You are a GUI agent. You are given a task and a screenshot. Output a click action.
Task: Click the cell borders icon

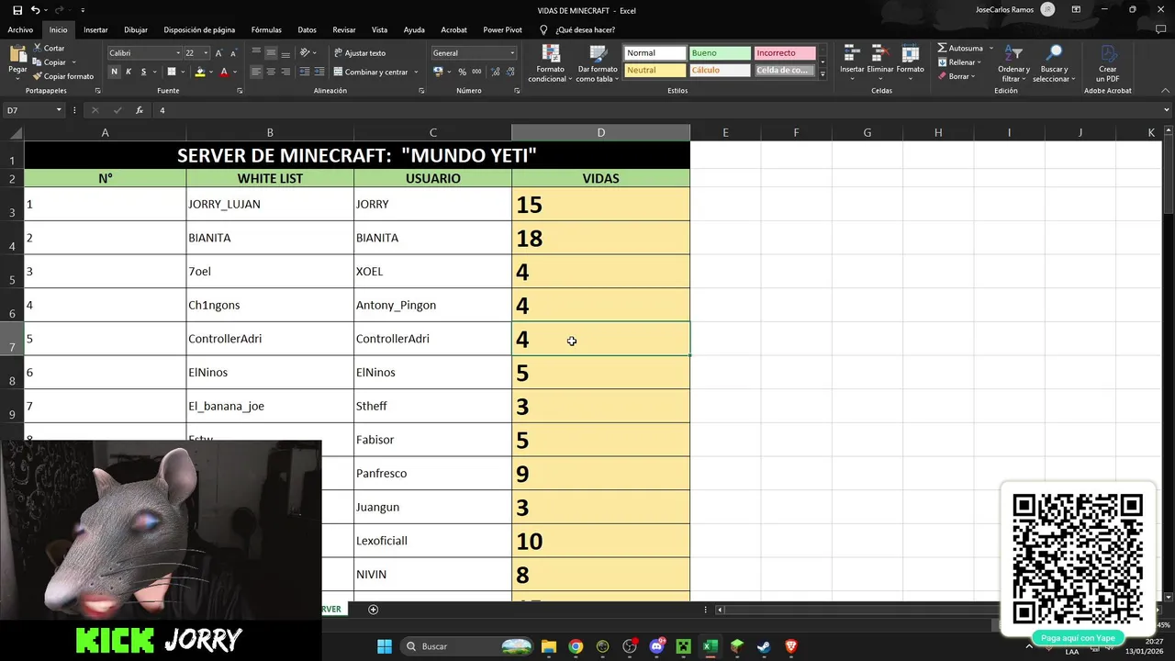pos(172,72)
